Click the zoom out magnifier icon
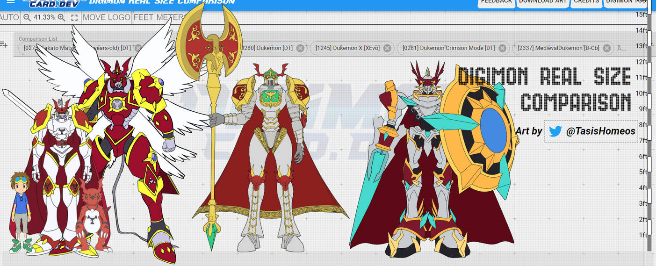Screen dimensions: 656x266 (27, 17)
